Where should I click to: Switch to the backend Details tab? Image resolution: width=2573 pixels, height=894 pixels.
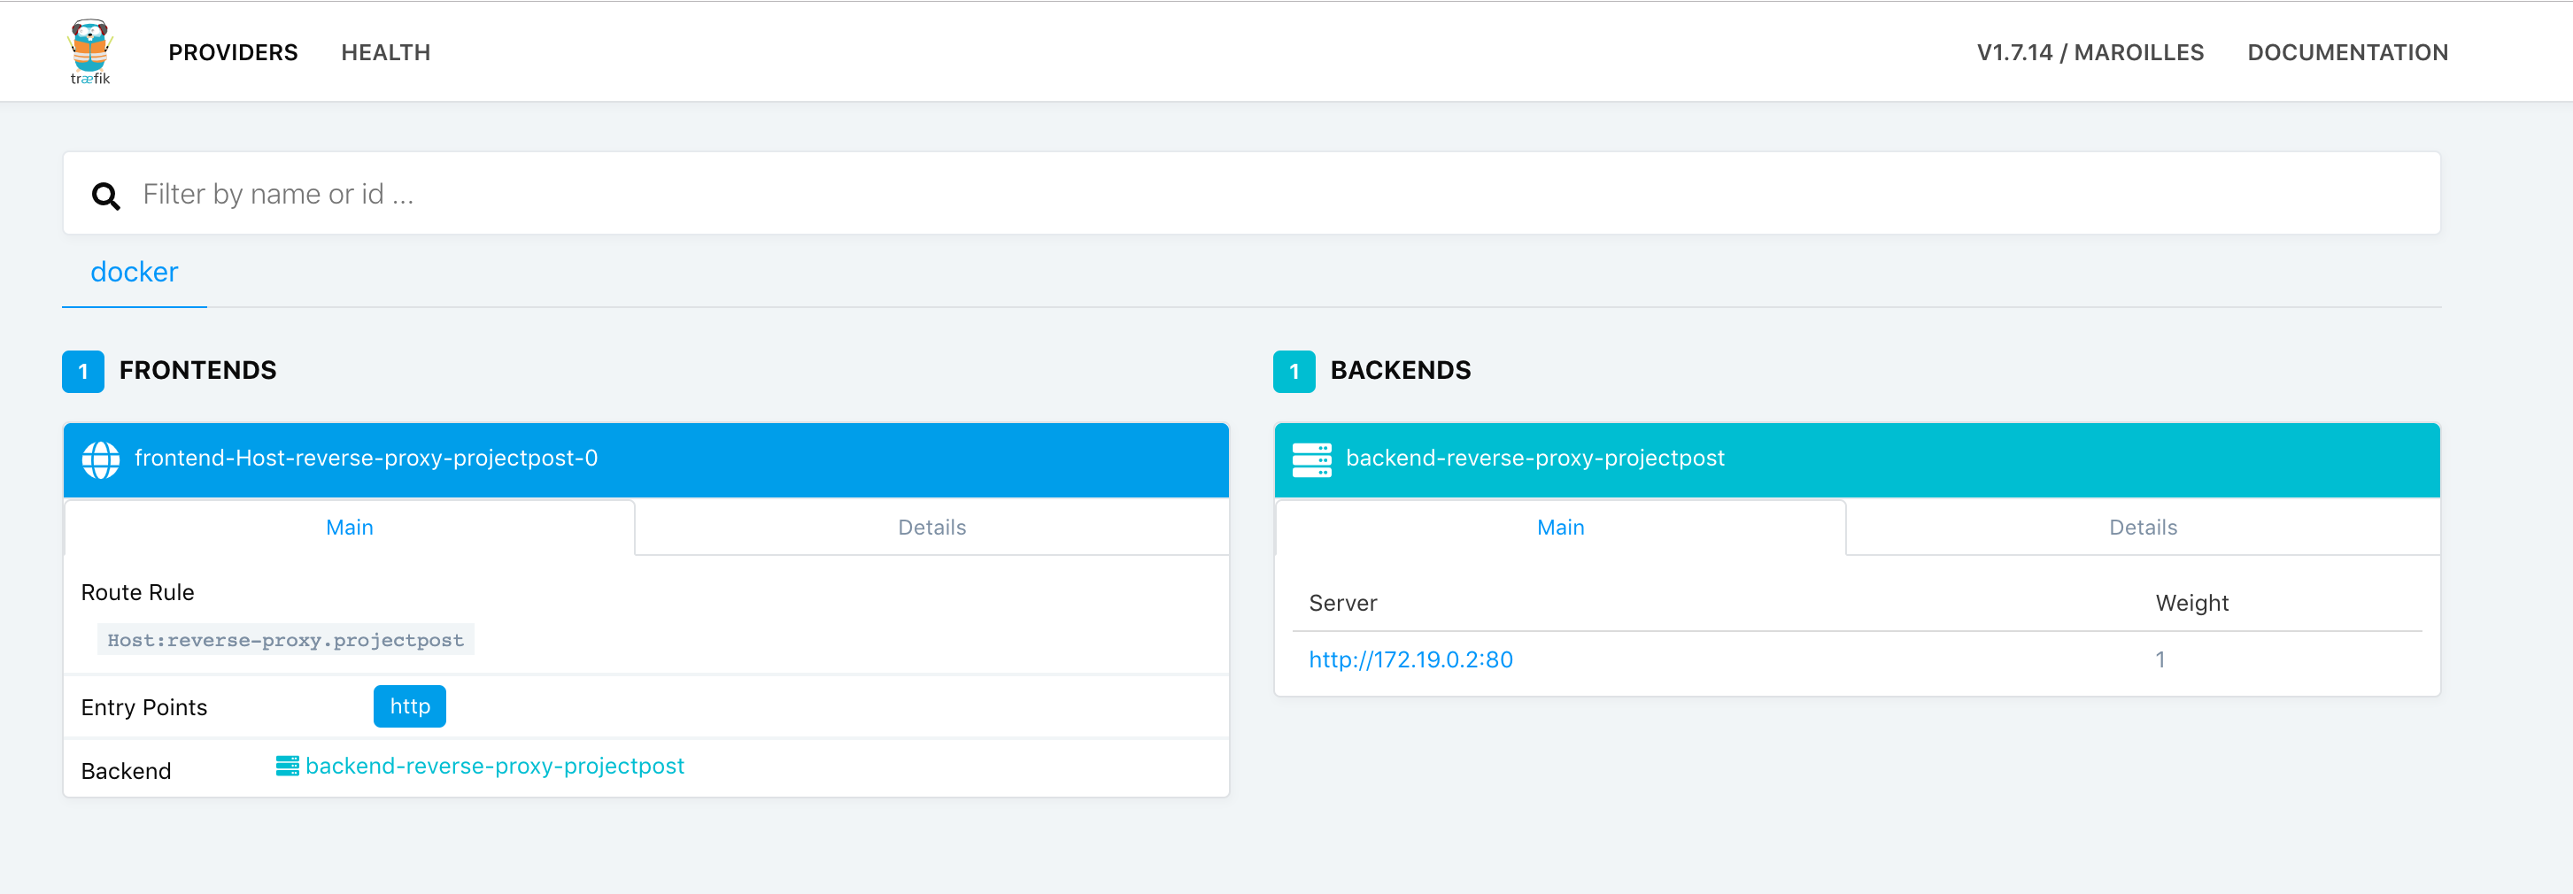point(2142,528)
